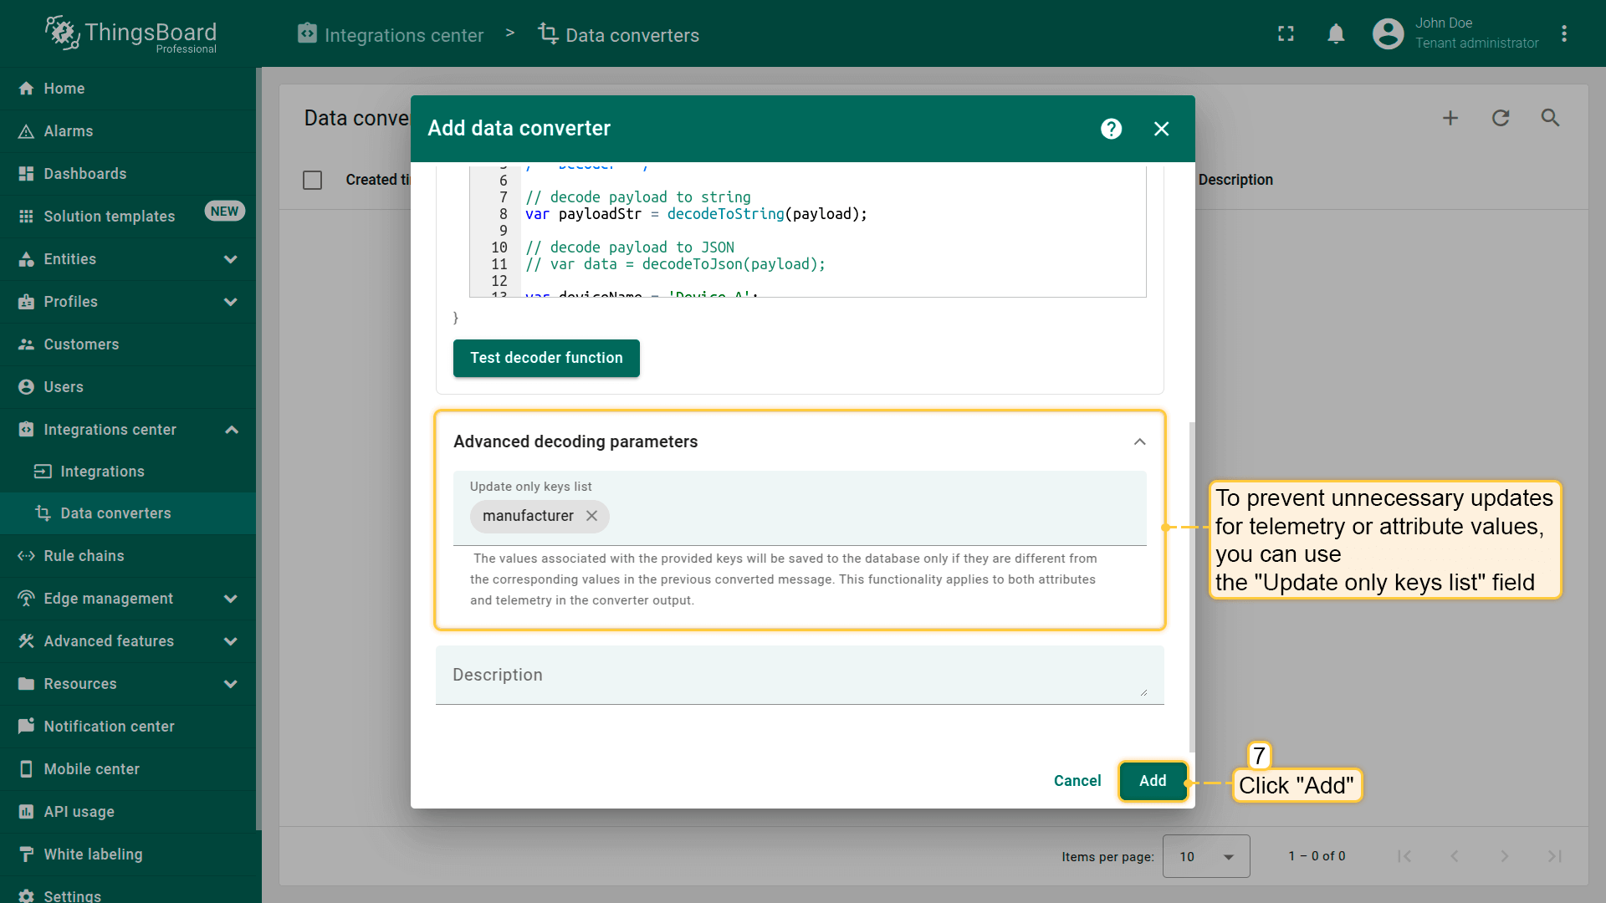Click the add converter plus icon
Screen dimensions: 1606x903
[1450, 118]
